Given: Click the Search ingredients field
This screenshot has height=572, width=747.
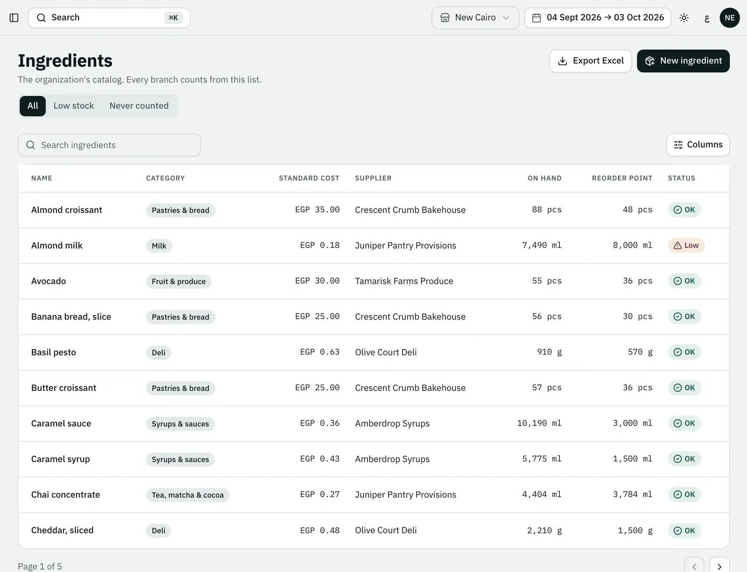Looking at the screenshot, I should pos(109,145).
